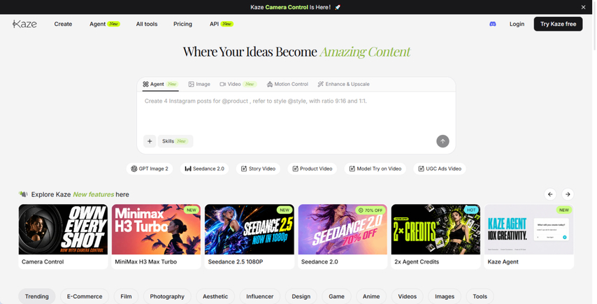This screenshot has height=304, width=597.
Task: Select the Seedance 2.0 chip
Action: pos(204,168)
